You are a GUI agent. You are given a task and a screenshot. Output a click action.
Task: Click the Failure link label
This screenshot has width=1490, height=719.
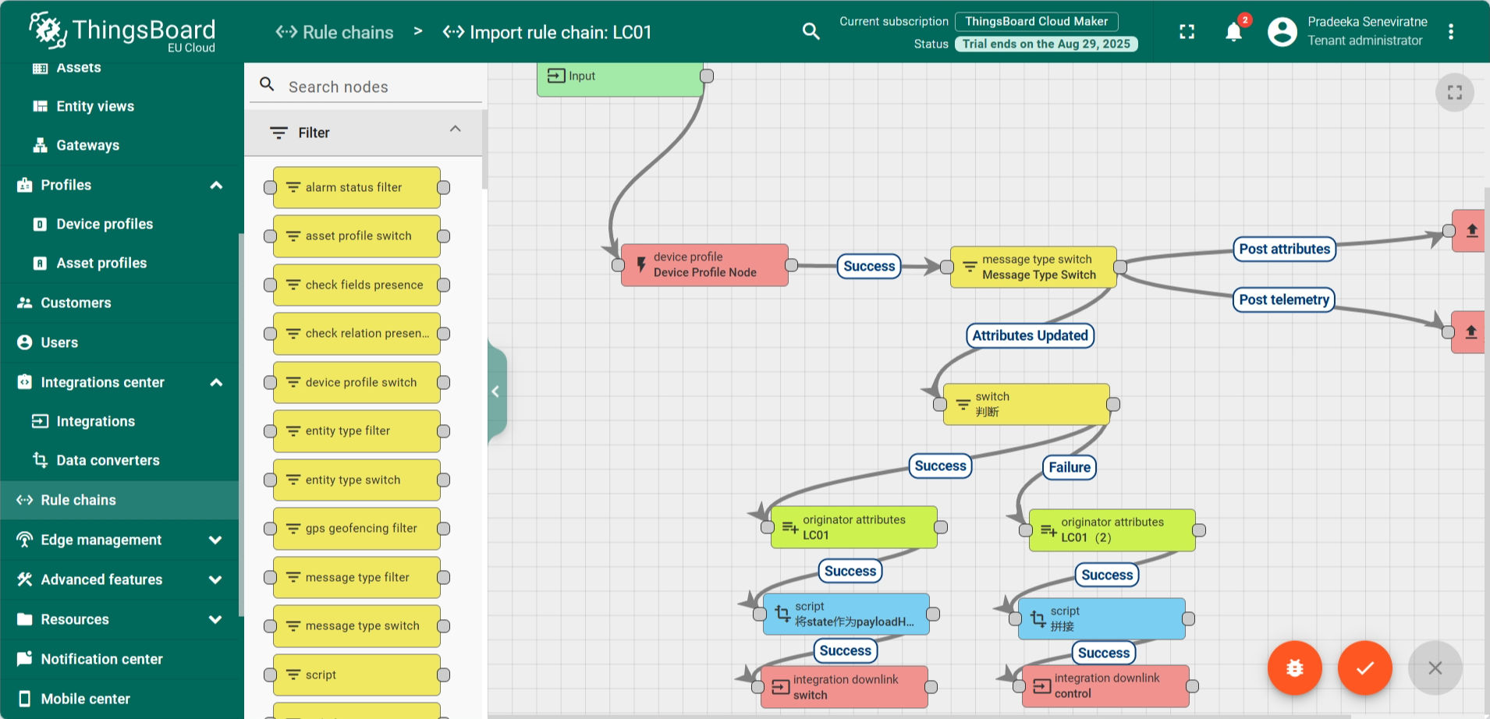point(1070,467)
